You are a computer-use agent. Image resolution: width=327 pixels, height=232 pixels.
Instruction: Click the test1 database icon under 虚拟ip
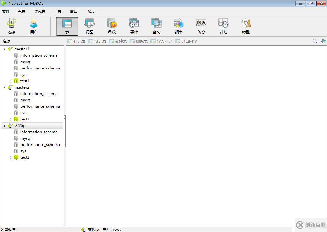[16, 157]
